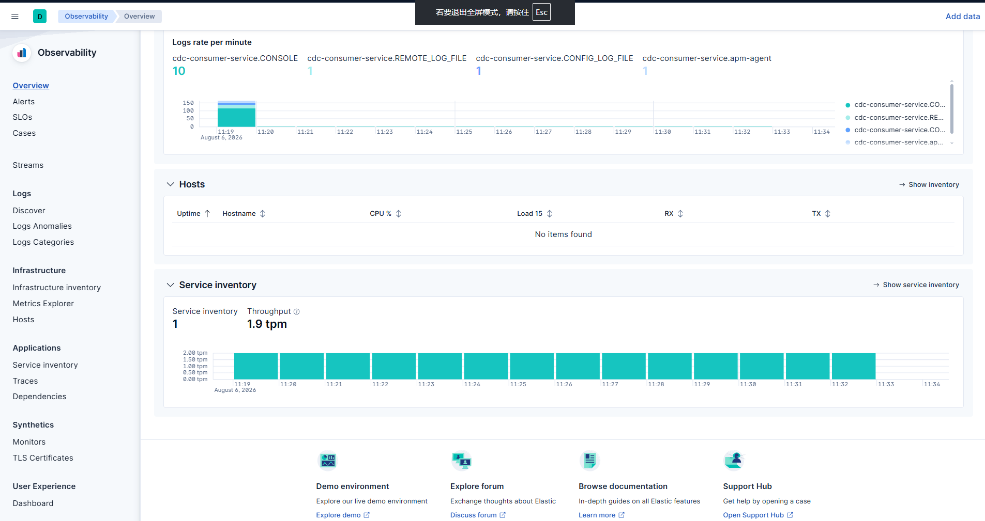Navigate to Cases page

click(x=24, y=133)
